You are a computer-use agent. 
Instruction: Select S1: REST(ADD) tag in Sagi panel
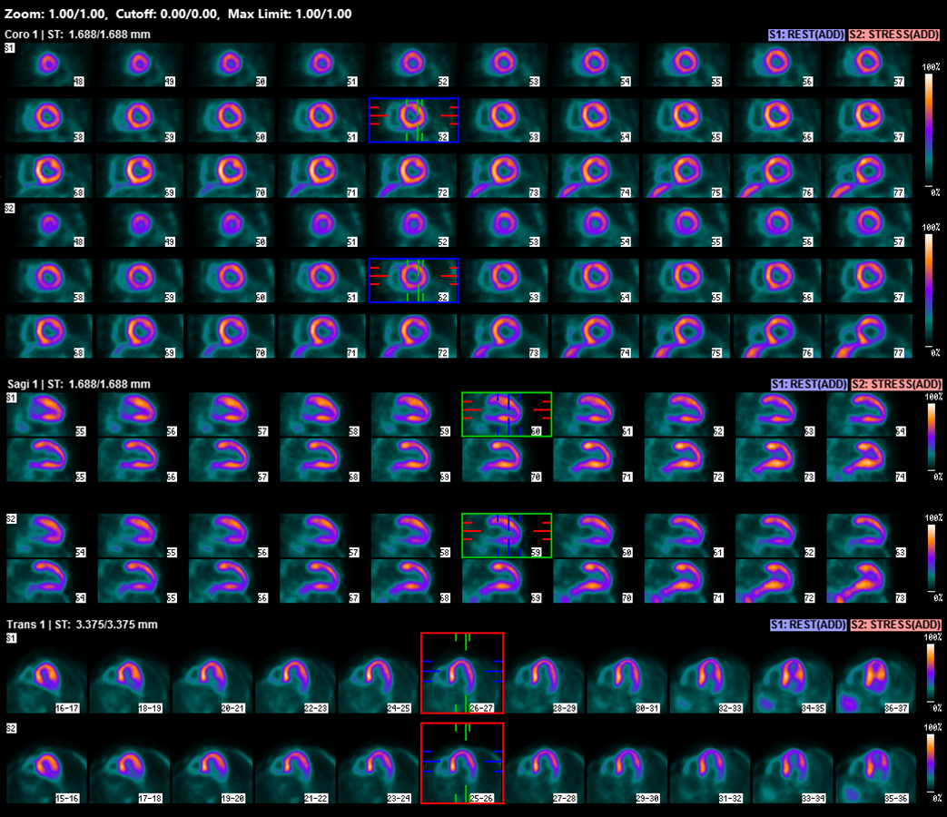pos(805,384)
